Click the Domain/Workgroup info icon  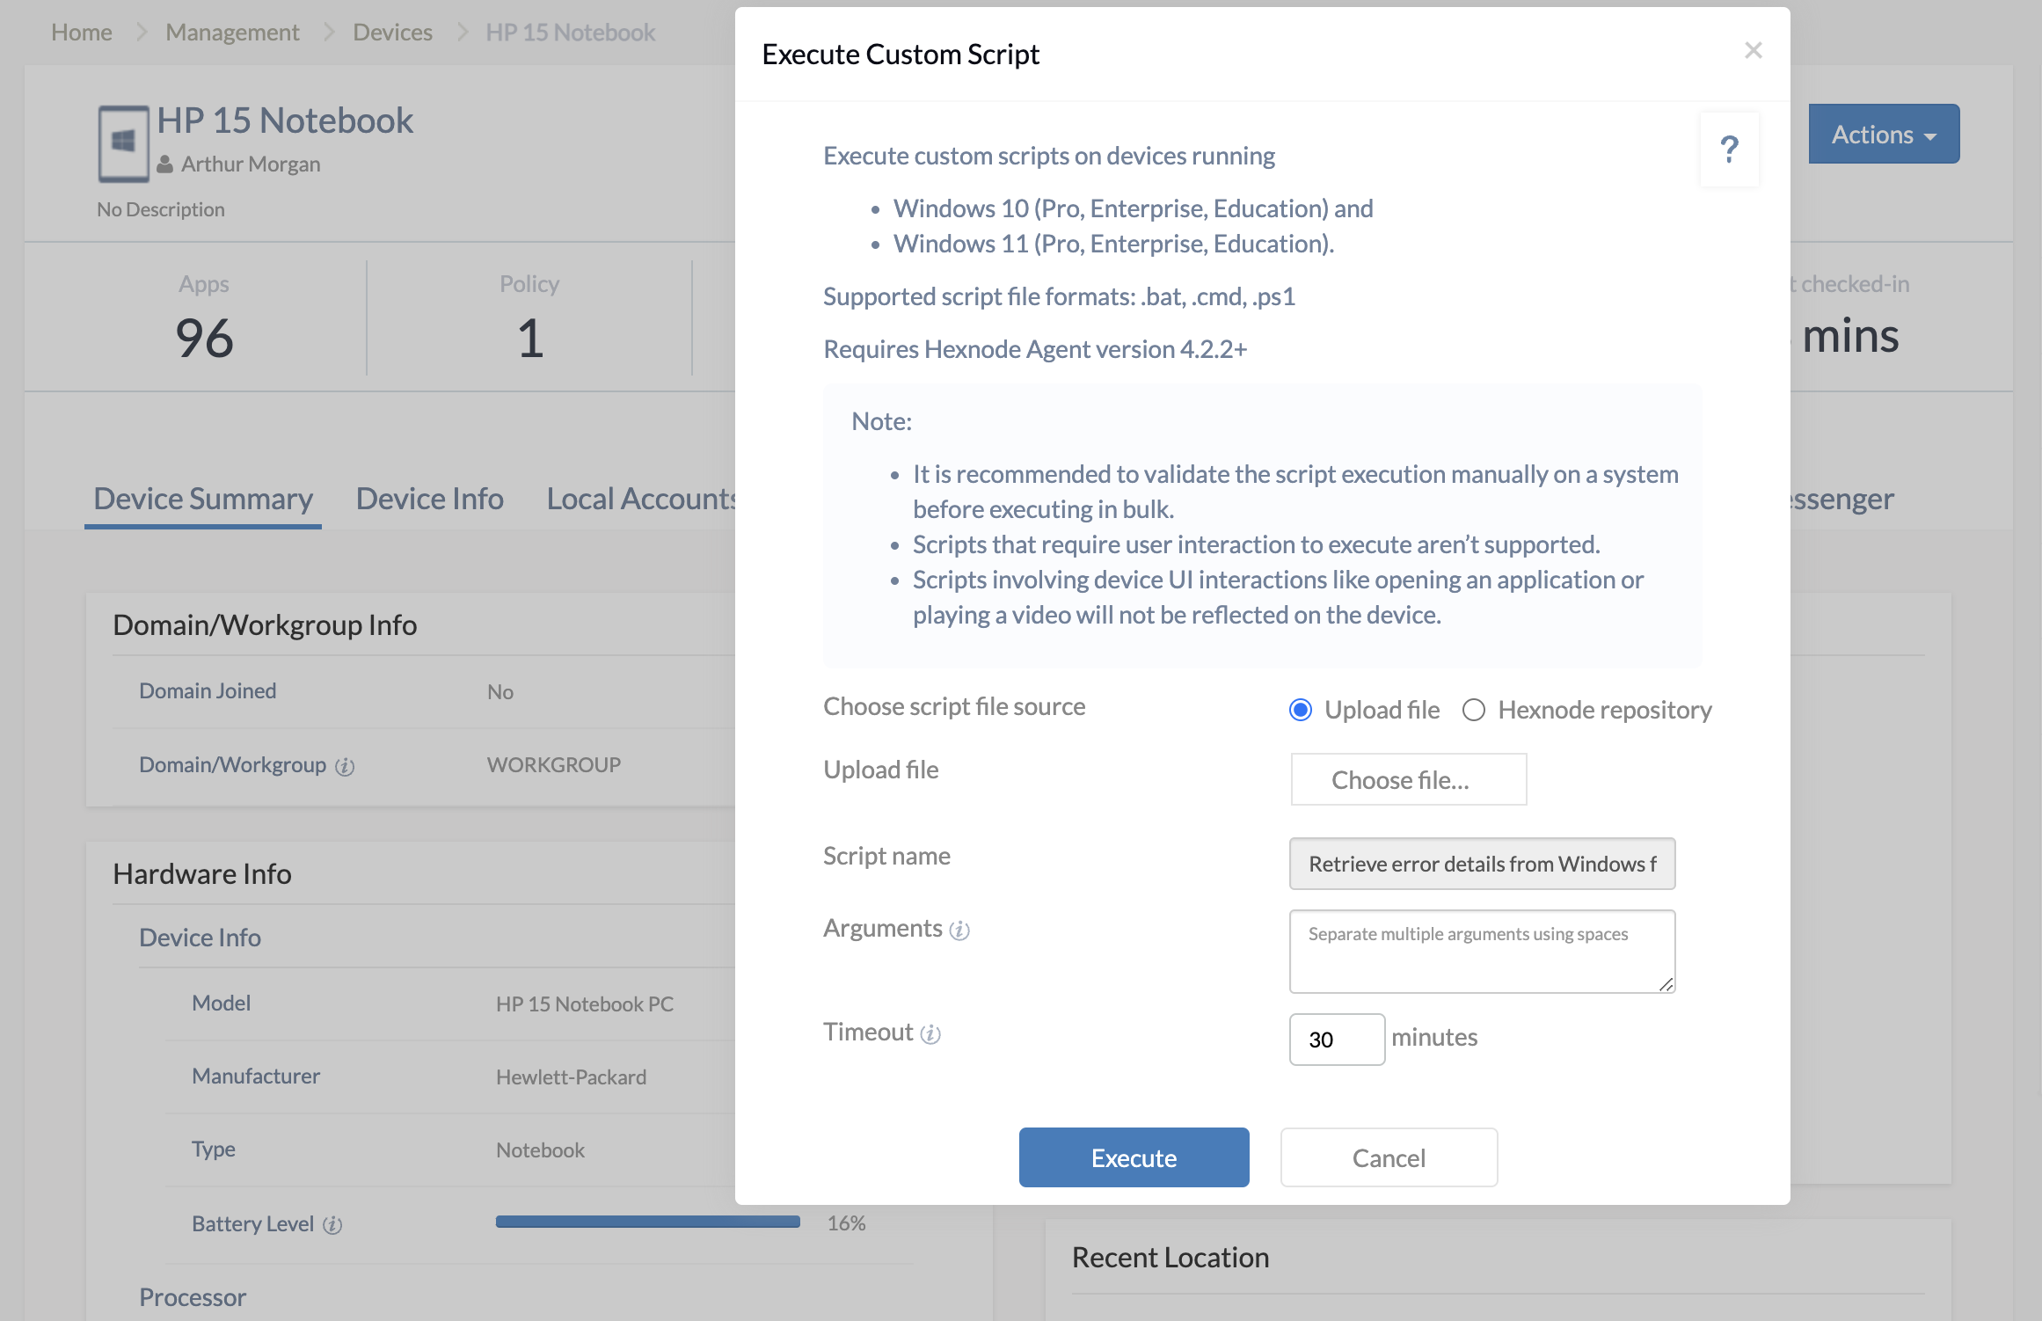coord(345,766)
